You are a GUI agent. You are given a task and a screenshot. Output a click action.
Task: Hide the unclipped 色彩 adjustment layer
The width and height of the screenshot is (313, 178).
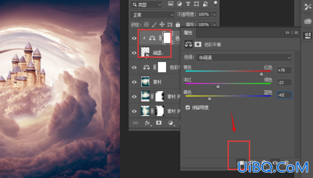134,67
